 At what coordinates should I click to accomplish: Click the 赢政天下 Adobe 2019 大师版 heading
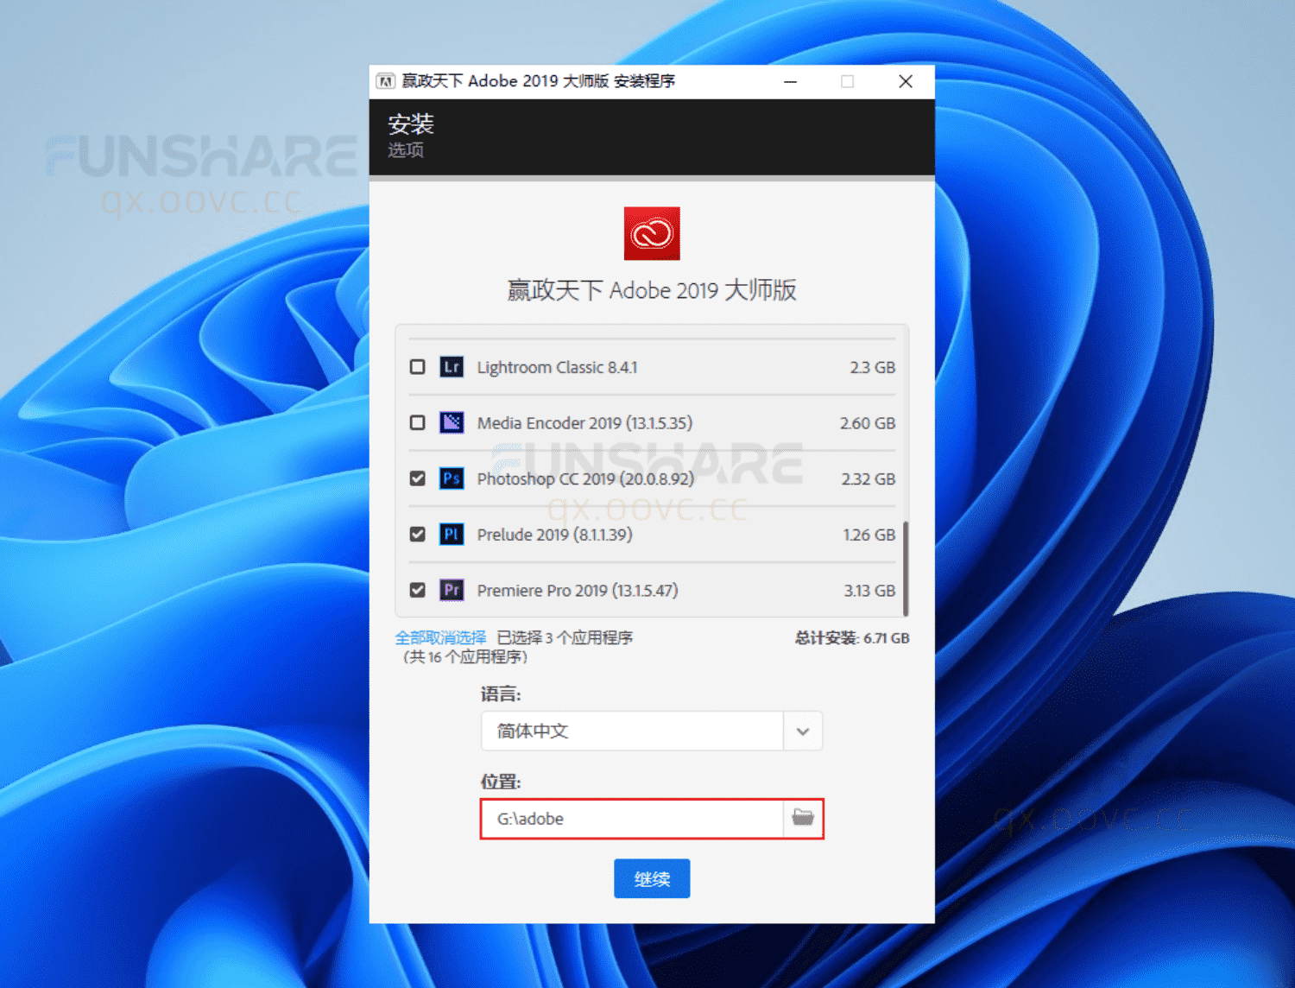pos(652,289)
